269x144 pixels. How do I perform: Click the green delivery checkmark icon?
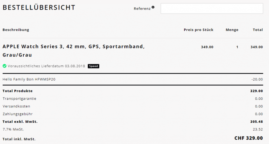(x=4, y=66)
